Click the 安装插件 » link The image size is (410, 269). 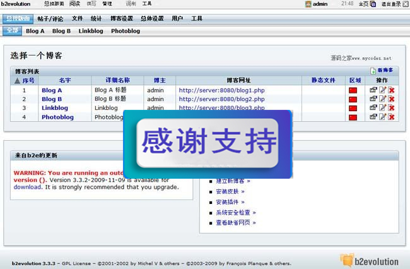(230, 202)
